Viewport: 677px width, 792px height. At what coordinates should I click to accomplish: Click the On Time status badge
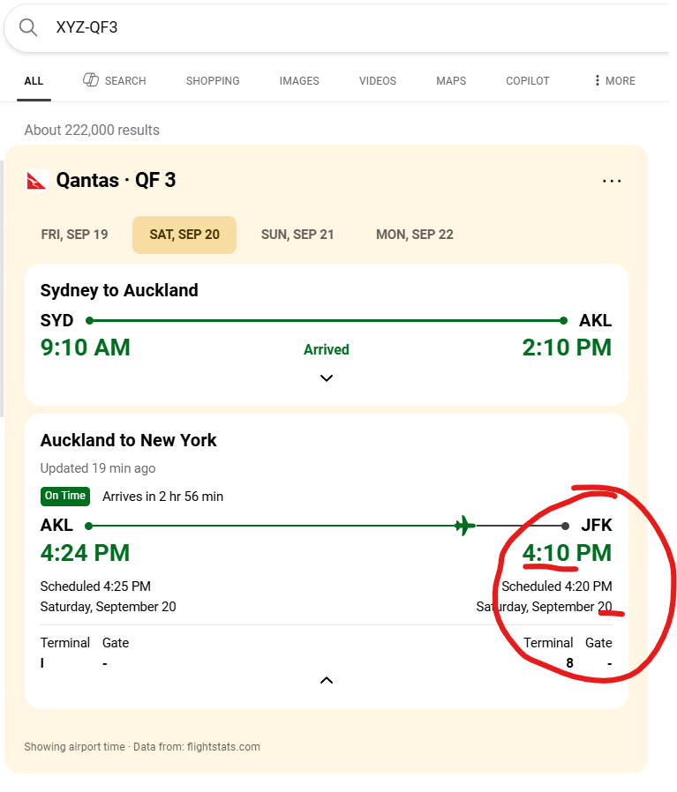pyautogui.click(x=65, y=496)
